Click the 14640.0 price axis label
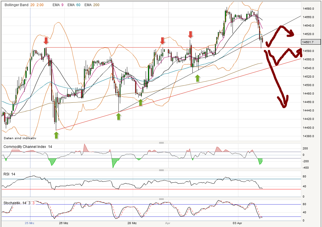 click(x=309, y=26)
